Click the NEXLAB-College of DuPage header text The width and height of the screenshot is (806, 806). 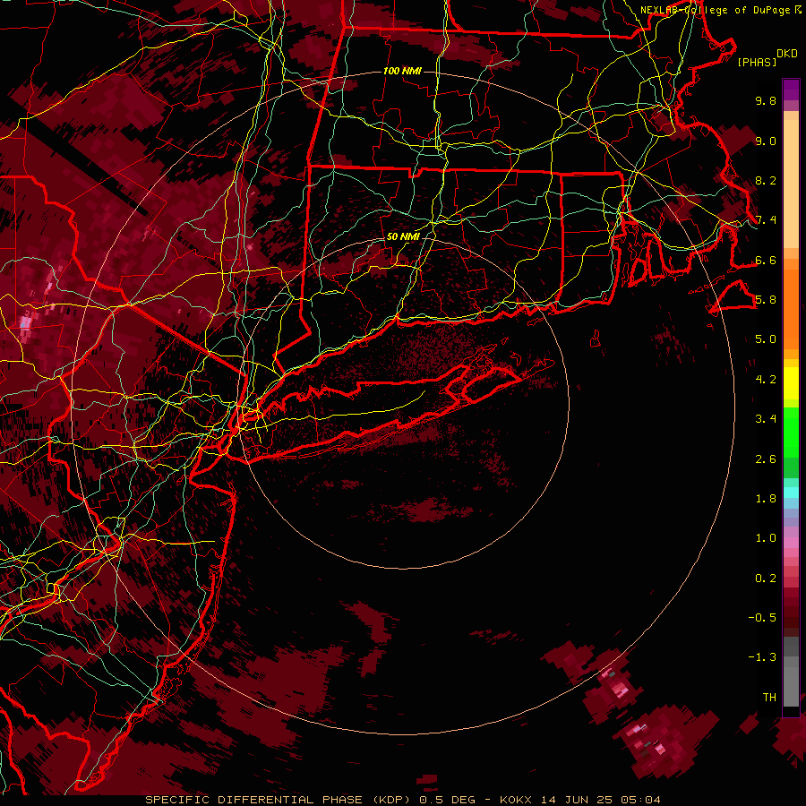[x=716, y=10]
